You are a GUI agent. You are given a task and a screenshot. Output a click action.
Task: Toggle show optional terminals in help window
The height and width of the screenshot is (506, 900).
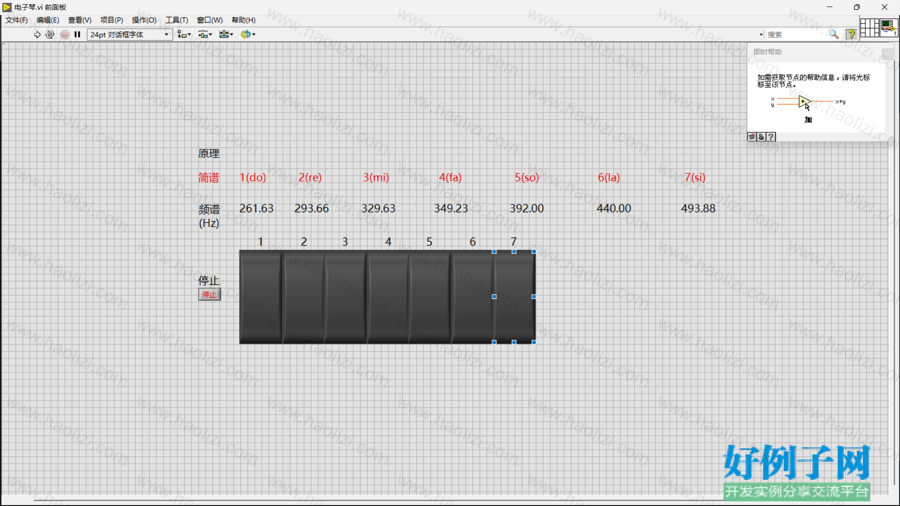752,137
